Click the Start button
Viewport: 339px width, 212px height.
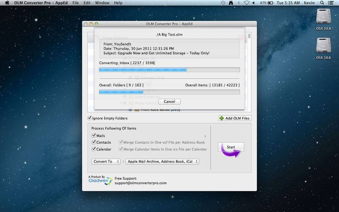(231, 147)
